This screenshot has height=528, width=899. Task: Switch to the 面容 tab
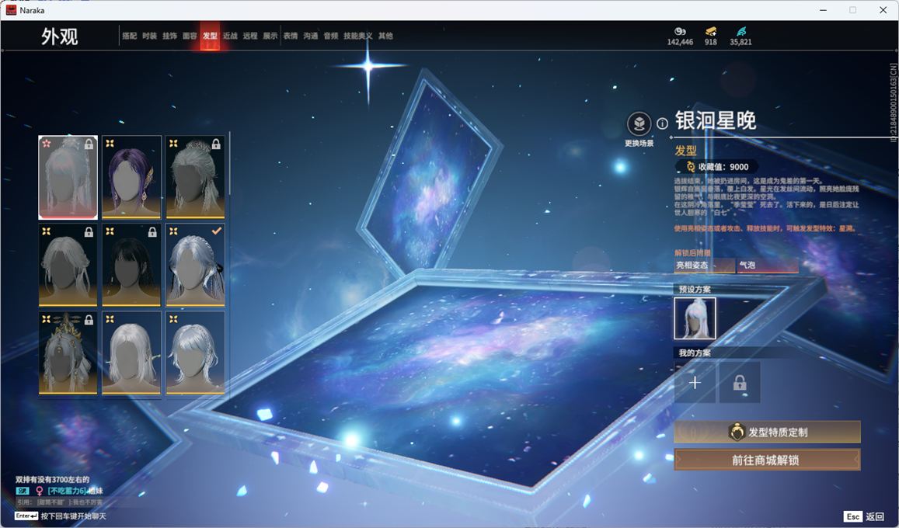190,36
